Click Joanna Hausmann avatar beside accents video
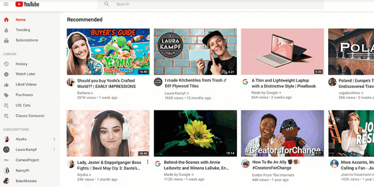This screenshot has width=374, height=187. point(335,164)
